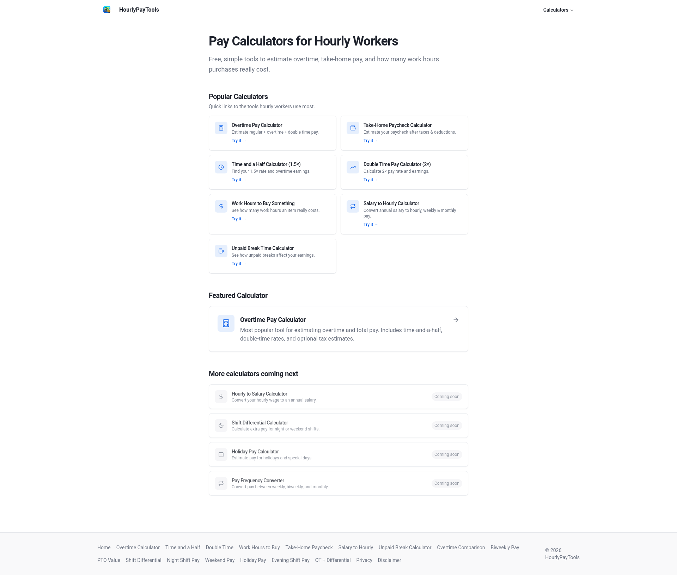Image resolution: width=677 pixels, height=575 pixels.
Task: Click the calendar icon beside Holiday Pay Calculator
Action: [x=221, y=454]
